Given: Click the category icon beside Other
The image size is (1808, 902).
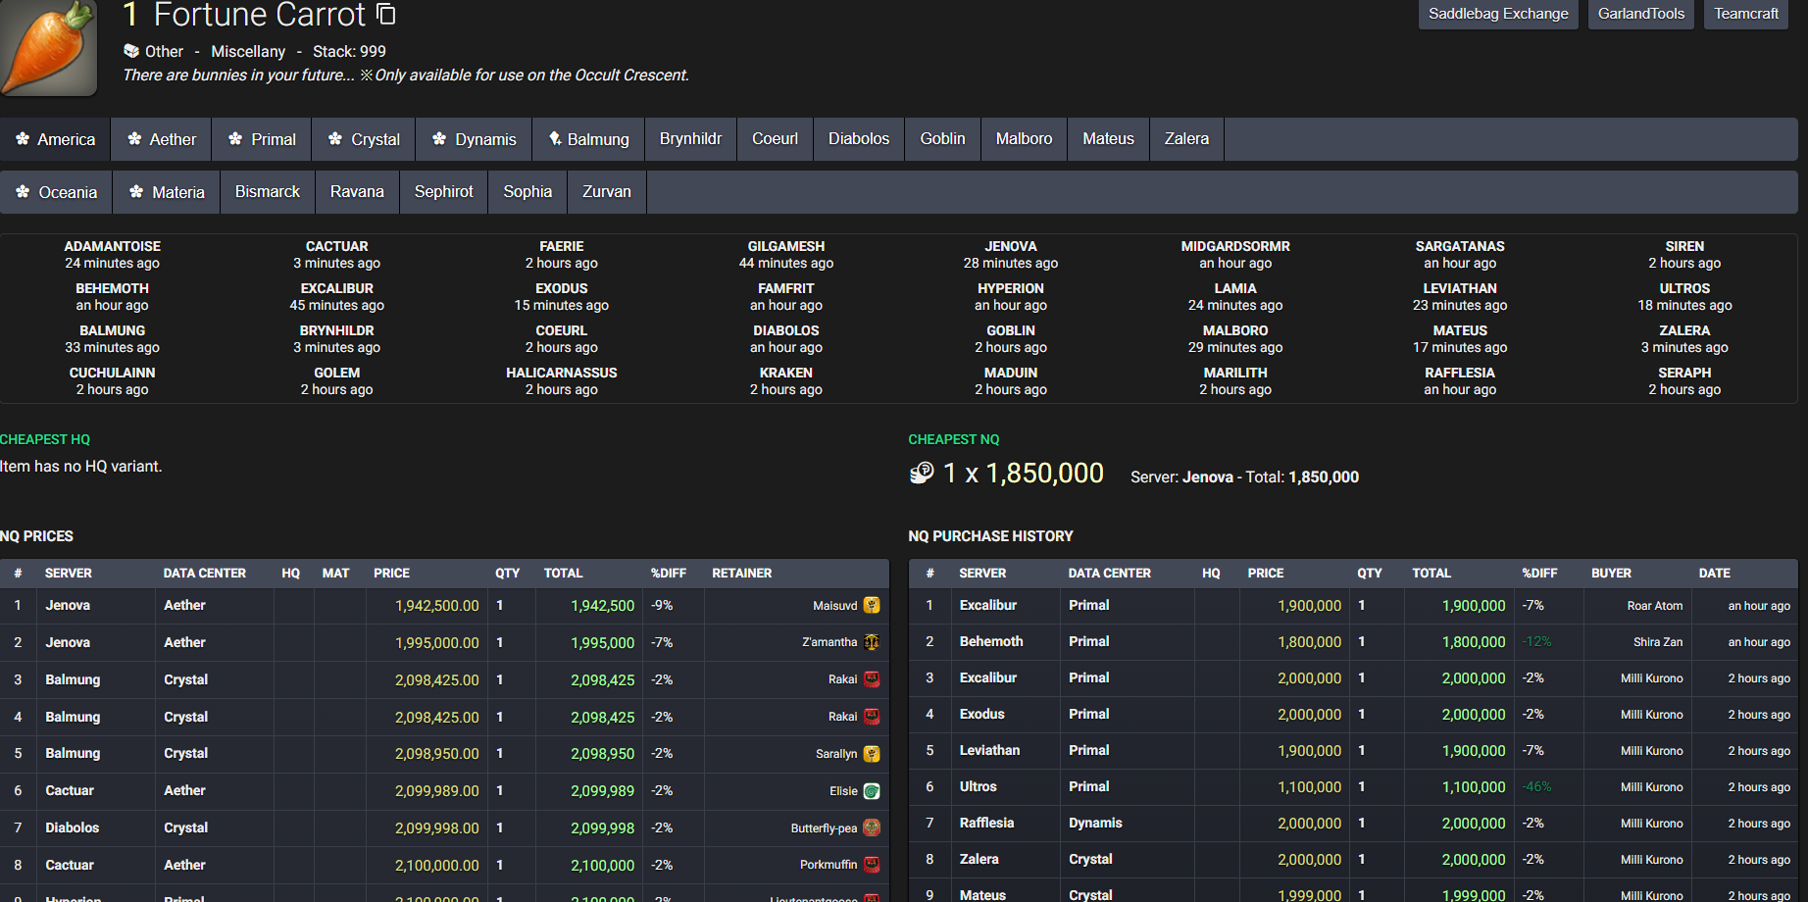Looking at the screenshot, I should [x=131, y=51].
